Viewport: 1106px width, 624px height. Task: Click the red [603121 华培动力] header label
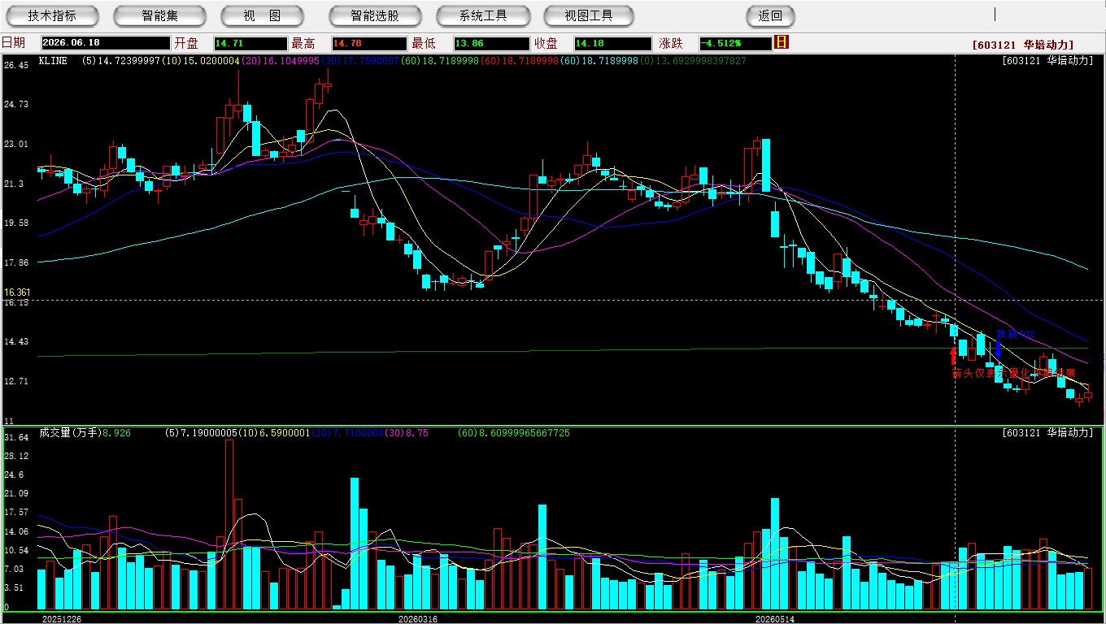1023,45
